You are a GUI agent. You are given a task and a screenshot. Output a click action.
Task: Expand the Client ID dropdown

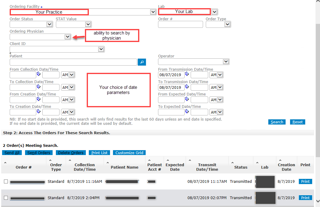click(x=101, y=49)
